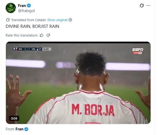The width and height of the screenshot is (158, 135).
Task: Open the @frabigol handle link
Action: 26,11
